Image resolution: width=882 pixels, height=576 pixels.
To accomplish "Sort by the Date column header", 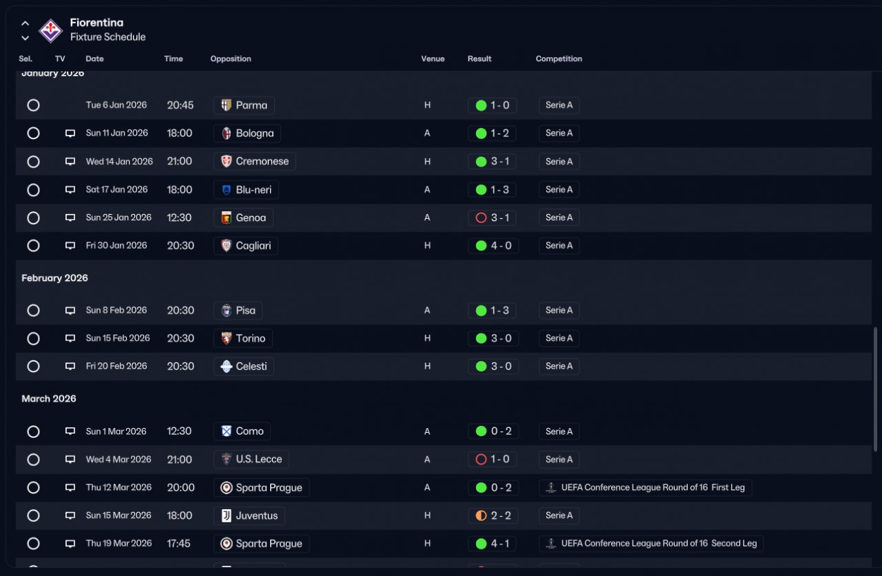I will pyautogui.click(x=94, y=58).
